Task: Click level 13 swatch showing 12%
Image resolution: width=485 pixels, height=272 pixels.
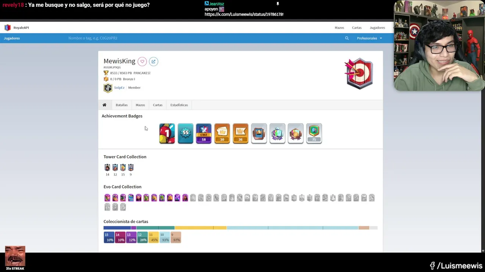Action: [131, 237]
